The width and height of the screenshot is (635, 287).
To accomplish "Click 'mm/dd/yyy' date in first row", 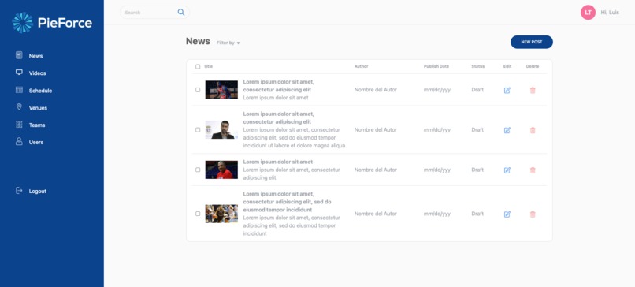I will [437, 90].
